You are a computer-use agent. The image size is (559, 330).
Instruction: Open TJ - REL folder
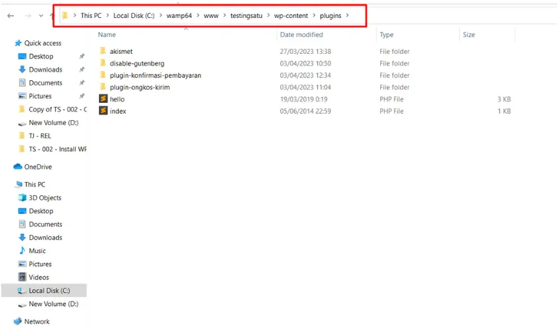tap(40, 135)
